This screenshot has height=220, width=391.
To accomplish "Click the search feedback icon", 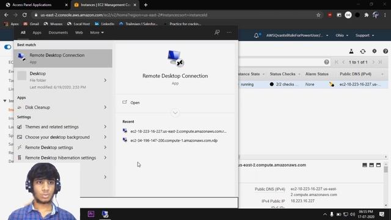I will coord(217,32).
